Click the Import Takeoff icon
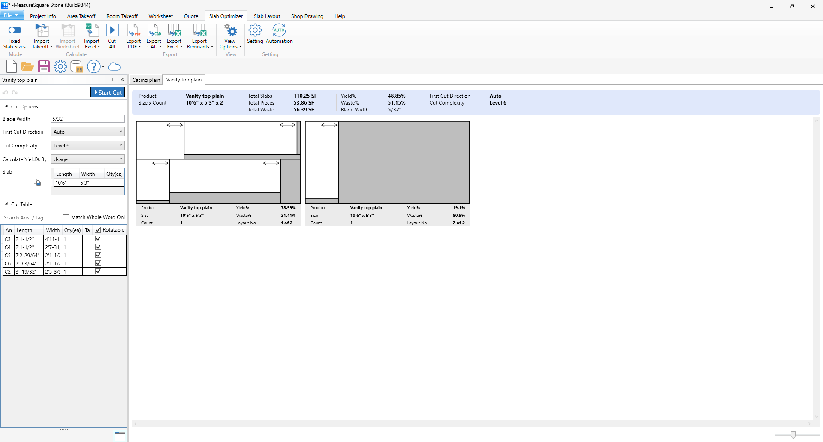Image resolution: width=823 pixels, height=442 pixels. pyautogui.click(x=42, y=31)
